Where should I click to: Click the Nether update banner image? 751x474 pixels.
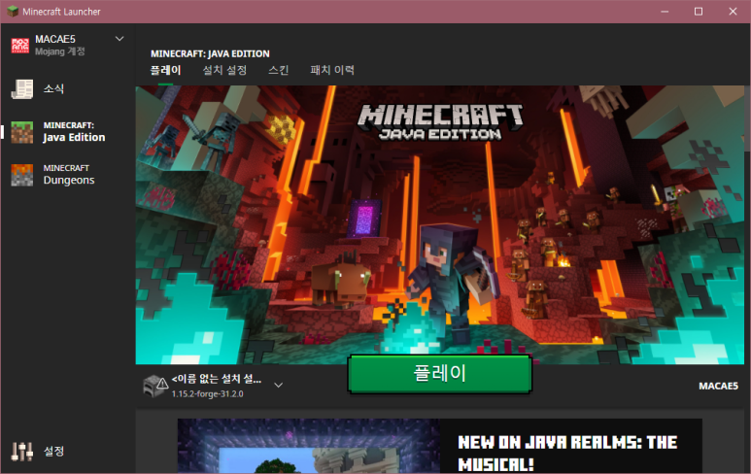(440, 225)
